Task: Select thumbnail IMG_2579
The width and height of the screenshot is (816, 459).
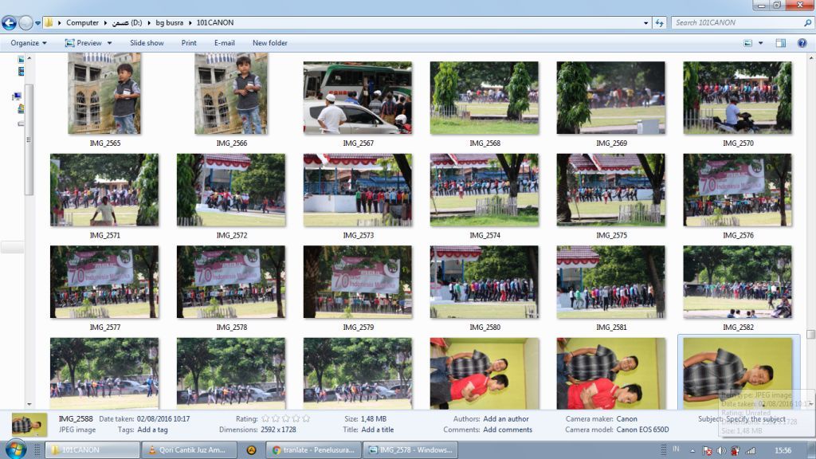Action: click(358, 282)
